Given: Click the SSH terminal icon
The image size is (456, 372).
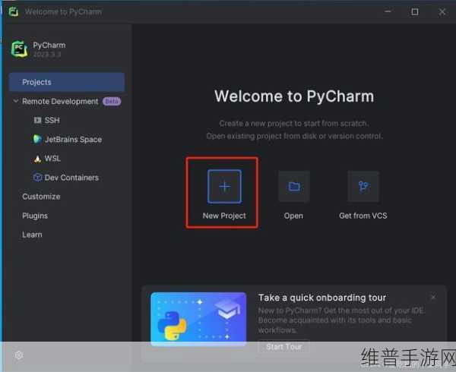Looking at the screenshot, I should pyautogui.click(x=37, y=120).
